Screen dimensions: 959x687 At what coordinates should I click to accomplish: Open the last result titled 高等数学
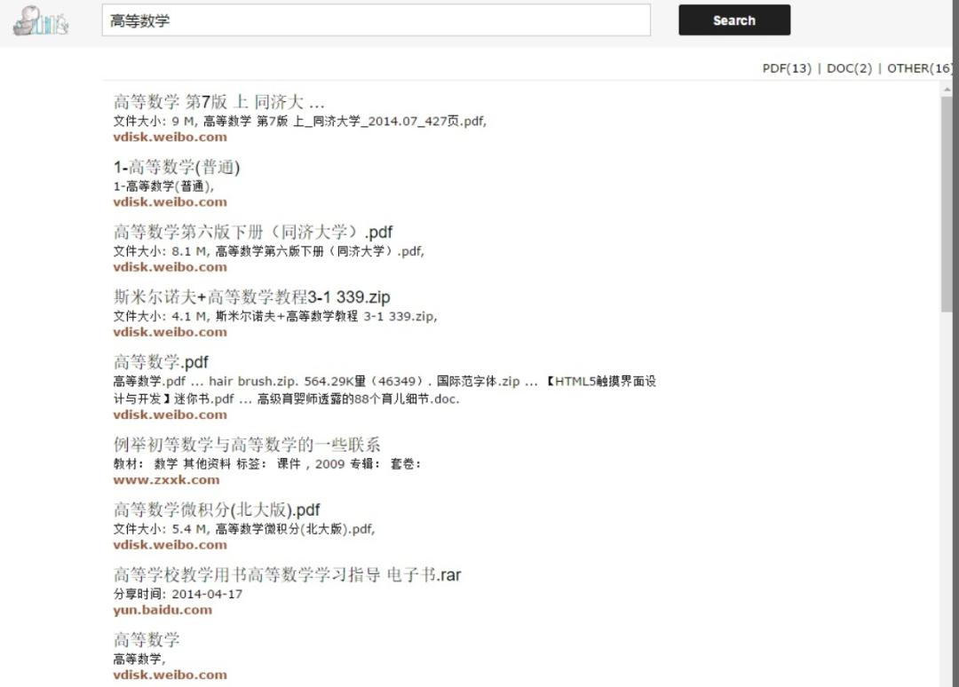tap(147, 640)
